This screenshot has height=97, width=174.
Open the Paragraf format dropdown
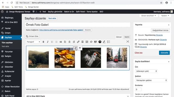33,42
